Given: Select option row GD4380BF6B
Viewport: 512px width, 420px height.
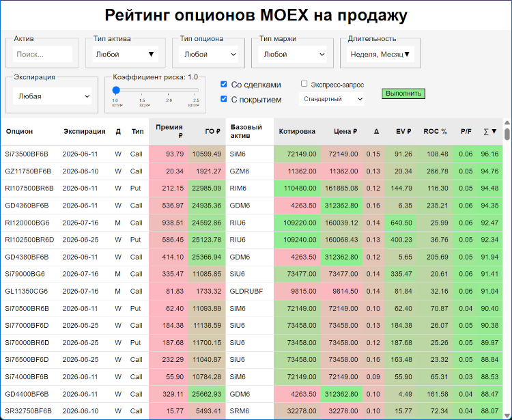Looking at the screenshot, I should (251, 257).
